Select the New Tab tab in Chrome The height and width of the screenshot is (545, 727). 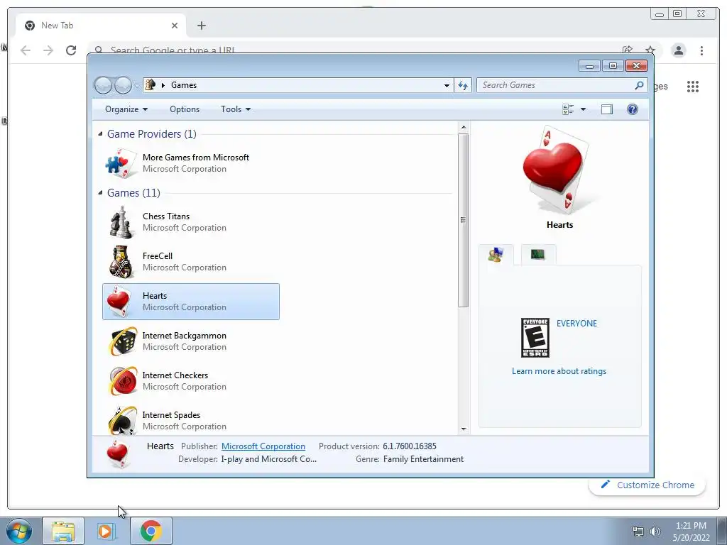101,26
